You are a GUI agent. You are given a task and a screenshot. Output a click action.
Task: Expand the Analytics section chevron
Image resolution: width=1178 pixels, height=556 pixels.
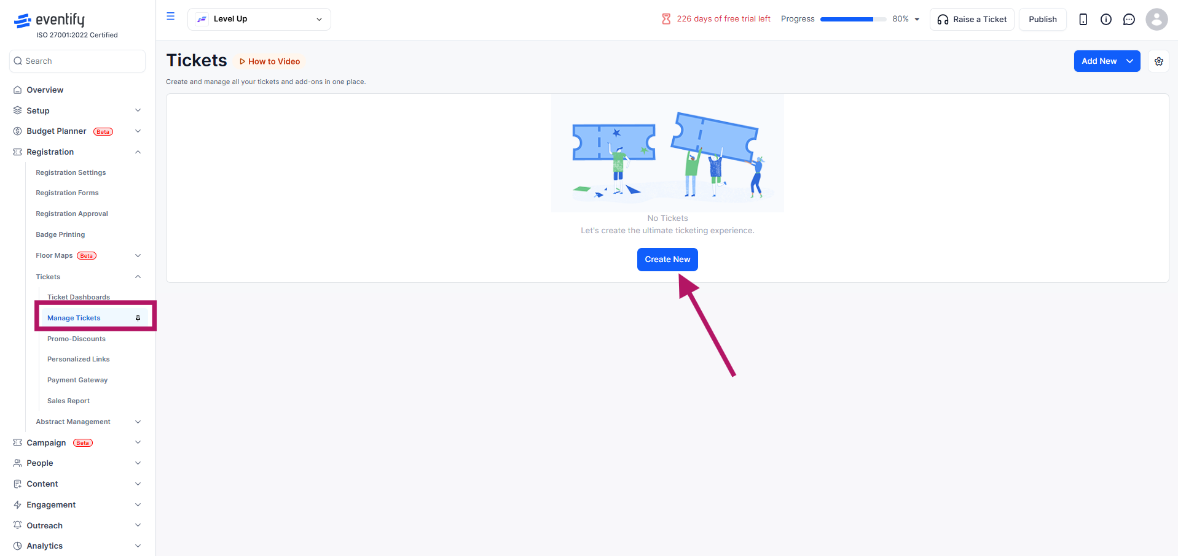click(x=138, y=546)
